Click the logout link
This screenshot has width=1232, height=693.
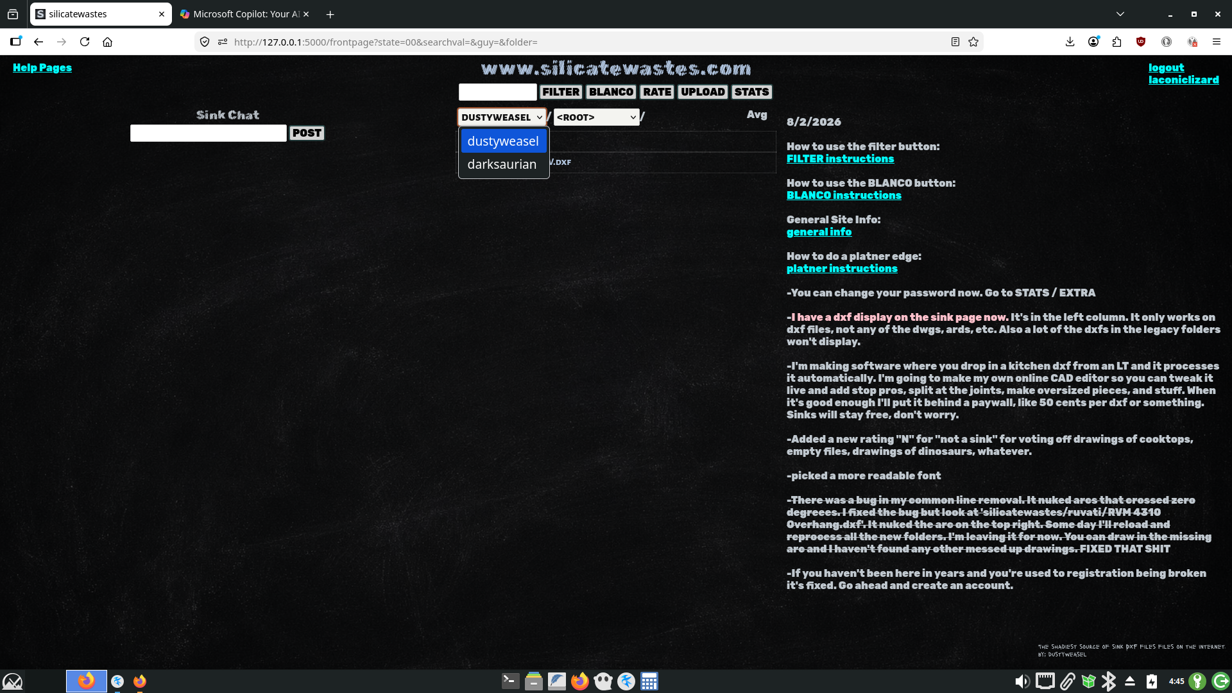1166,67
